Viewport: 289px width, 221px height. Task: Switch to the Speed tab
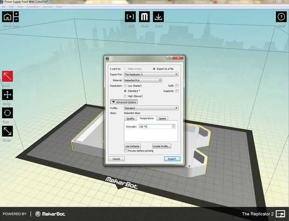(x=162, y=119)
